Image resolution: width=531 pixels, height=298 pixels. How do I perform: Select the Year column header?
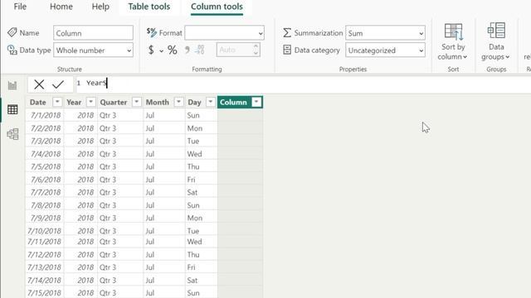click(74, 103)
